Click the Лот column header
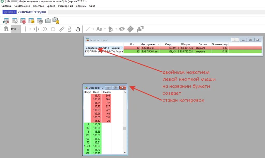Viewport: 265px width, 158px height. (x=132, y=44)
